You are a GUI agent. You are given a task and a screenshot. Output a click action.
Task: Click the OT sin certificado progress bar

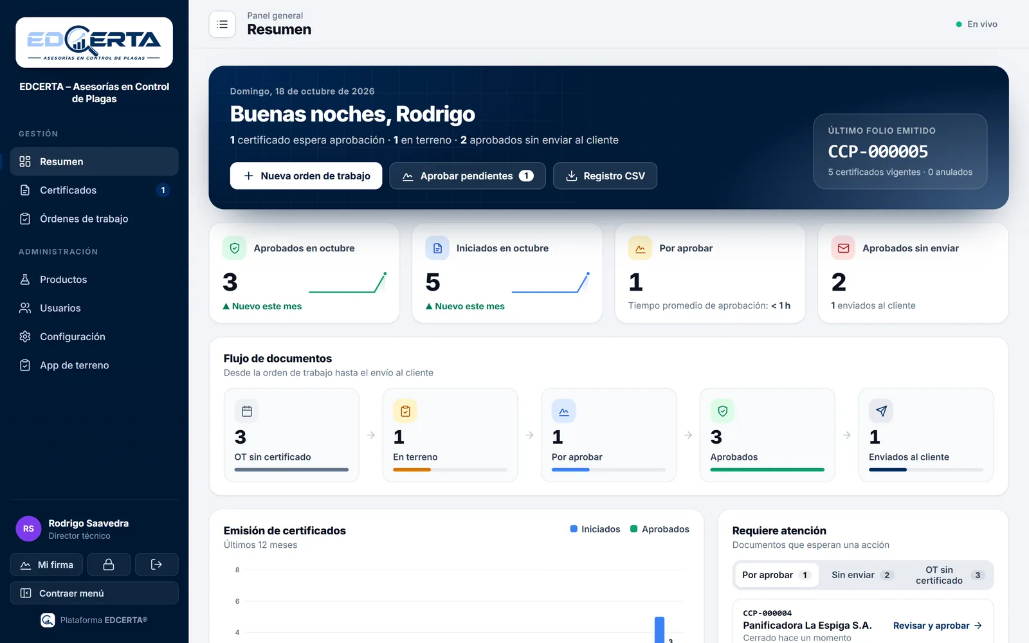coord(291,470)
